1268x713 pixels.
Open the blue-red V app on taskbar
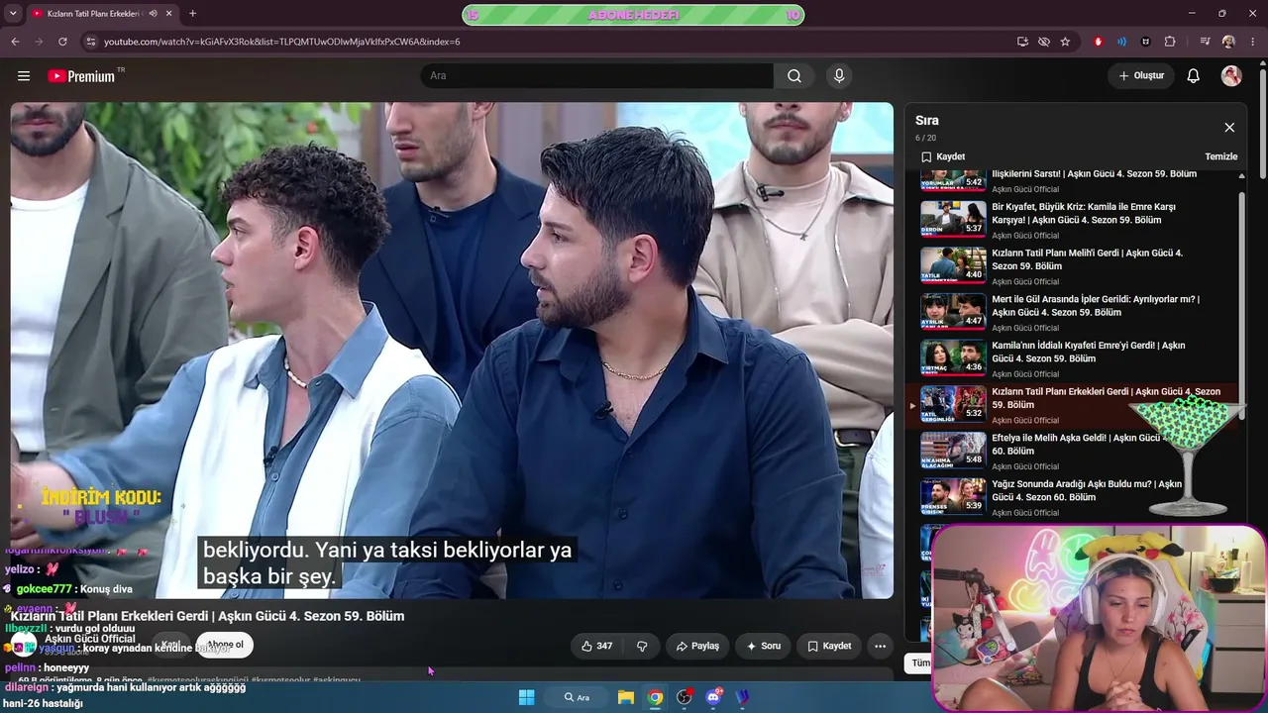[x=742, y=697]
